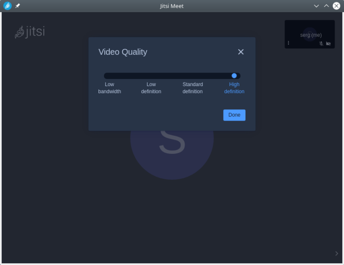Close the Jitsi Meet window

click(336, 6)
